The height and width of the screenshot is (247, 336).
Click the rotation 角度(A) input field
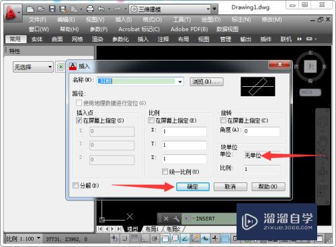click(x=261, y=131)
